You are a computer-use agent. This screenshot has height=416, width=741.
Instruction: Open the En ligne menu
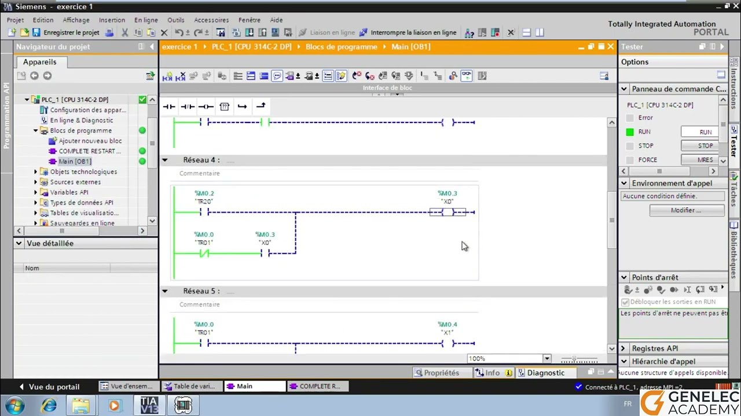pos(146,20)
